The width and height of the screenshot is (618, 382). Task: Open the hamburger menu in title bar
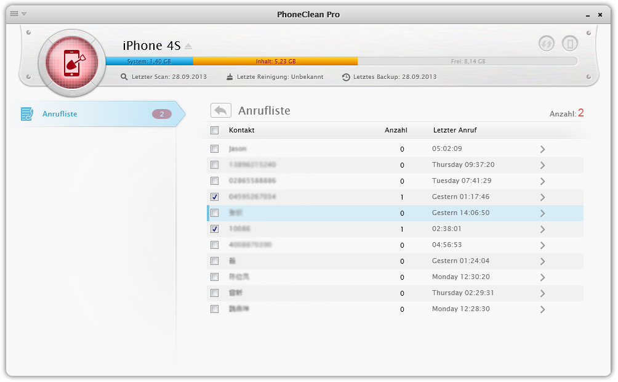click(14, 14)
